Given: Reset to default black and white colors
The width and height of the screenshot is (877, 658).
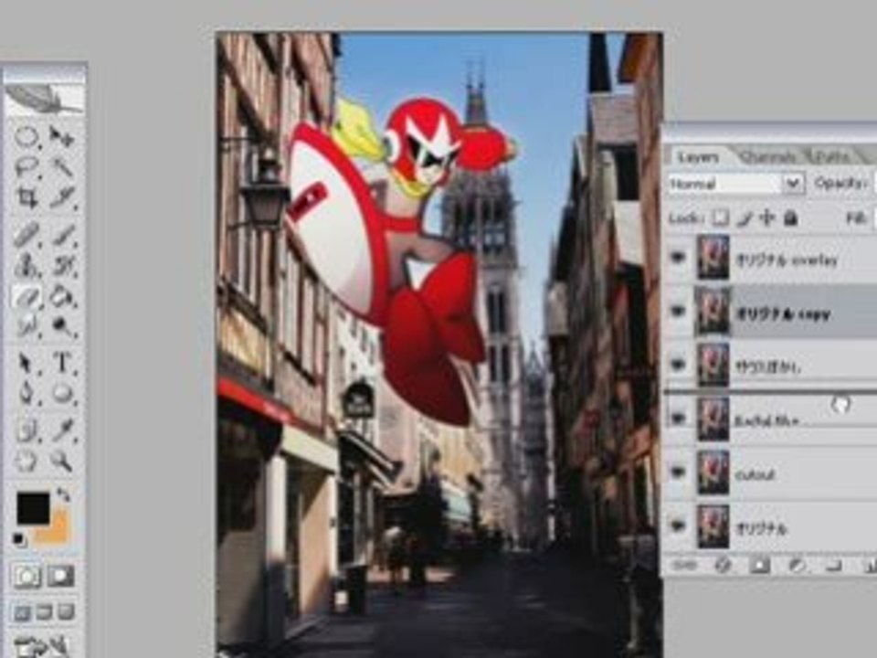Looking at the screenshot, I should 19,540.
